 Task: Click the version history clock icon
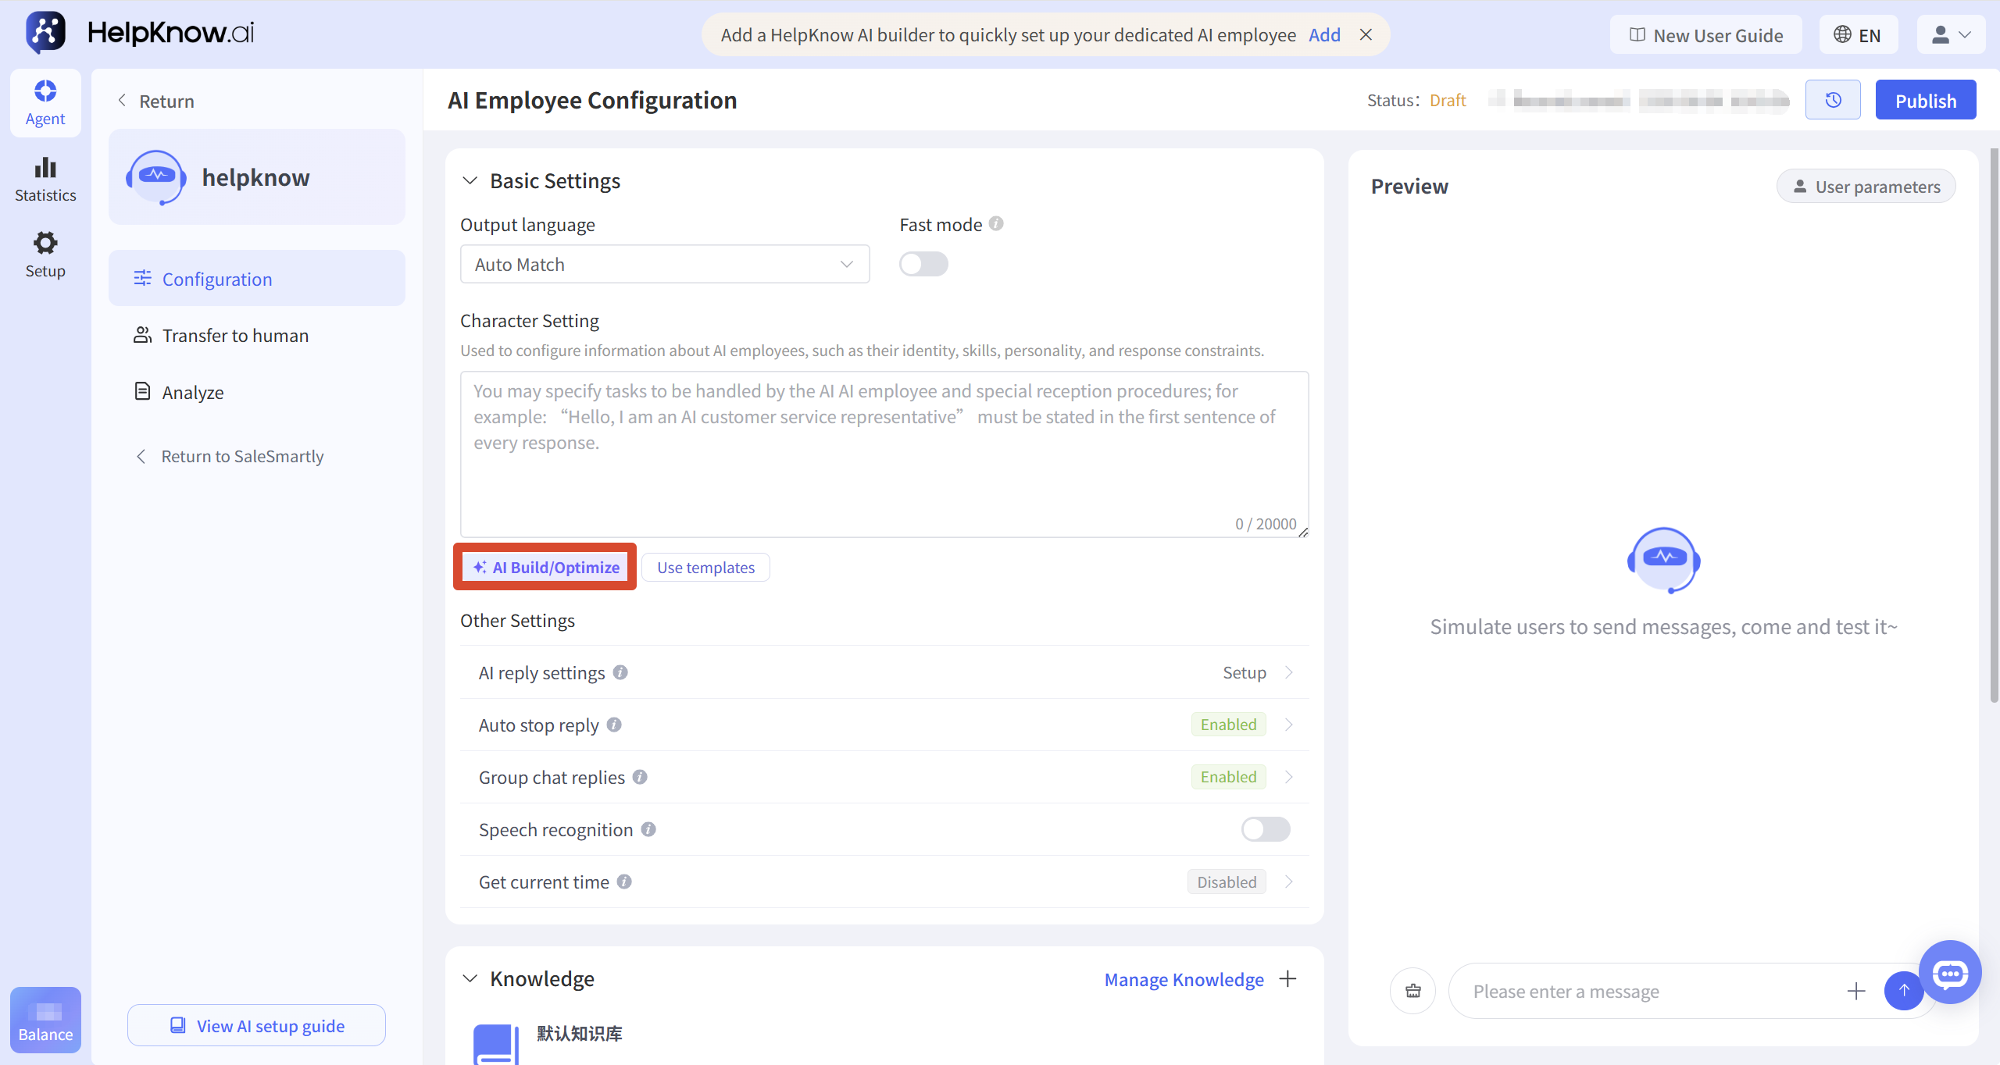click(1833, 100)
